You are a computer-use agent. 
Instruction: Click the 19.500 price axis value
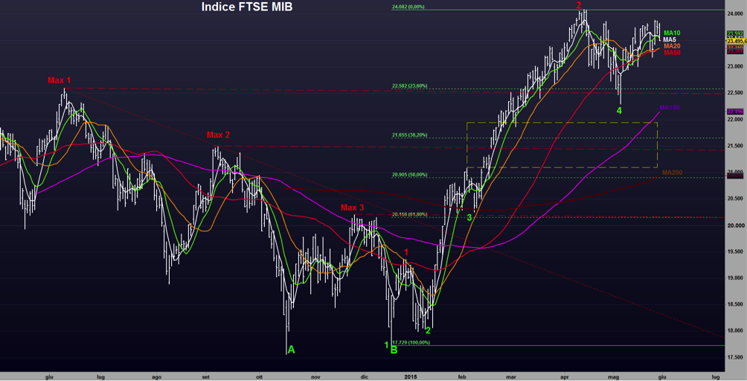[x=734, y=252]
